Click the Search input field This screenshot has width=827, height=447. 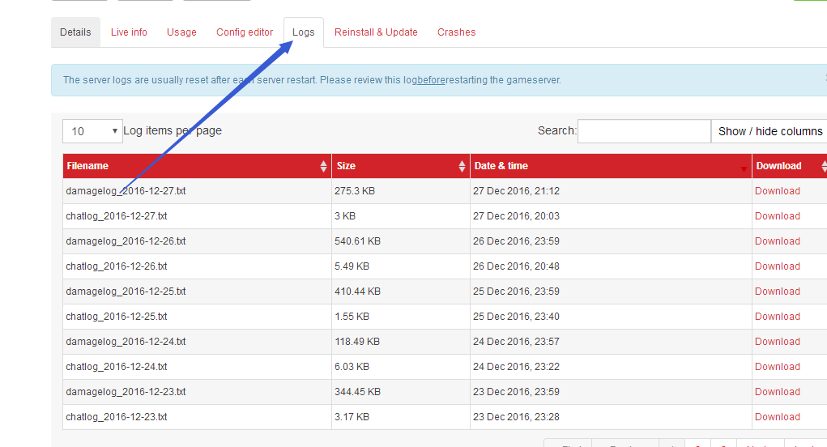[644, 131]
